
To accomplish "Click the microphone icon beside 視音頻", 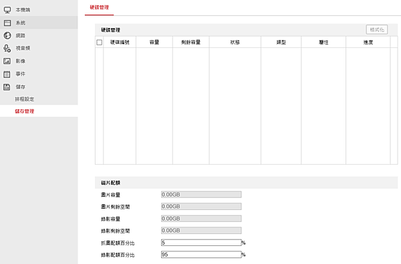I will 7,48.
